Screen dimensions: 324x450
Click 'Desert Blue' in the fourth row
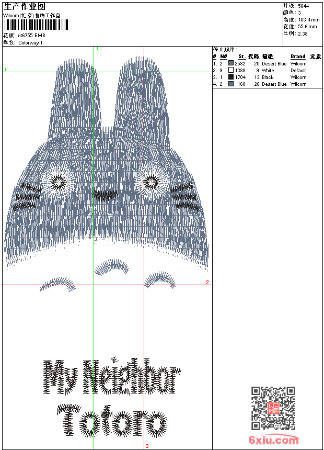pos(274,84)
